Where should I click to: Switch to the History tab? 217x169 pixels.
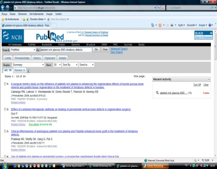37,58
